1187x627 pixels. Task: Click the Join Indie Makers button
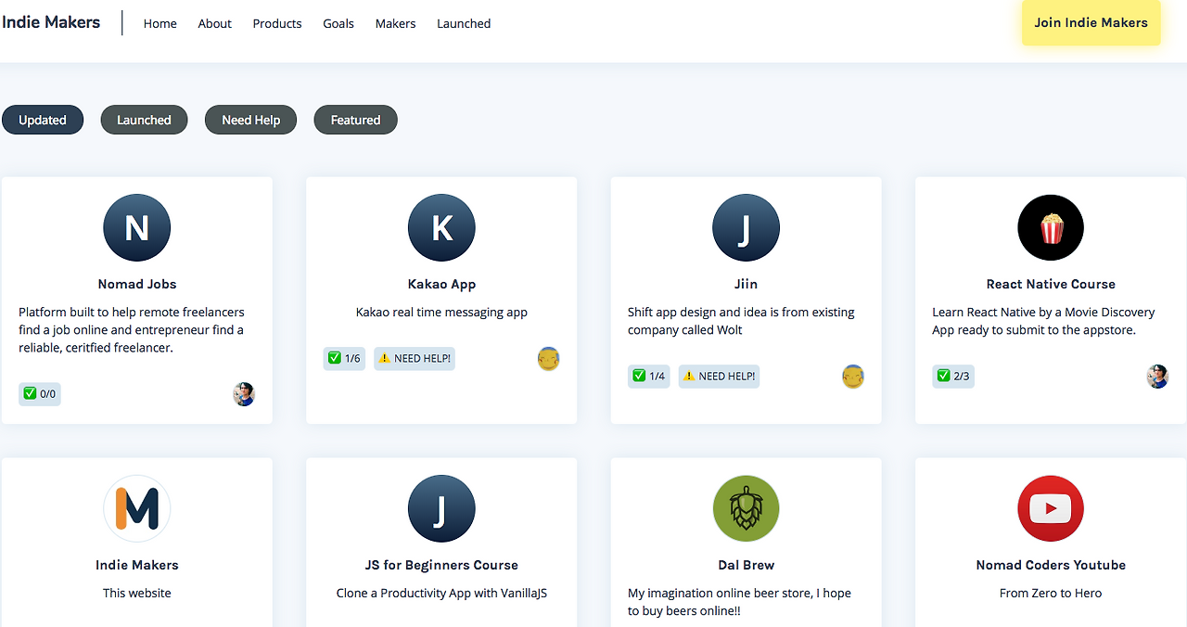click(x=1091, y=22)
